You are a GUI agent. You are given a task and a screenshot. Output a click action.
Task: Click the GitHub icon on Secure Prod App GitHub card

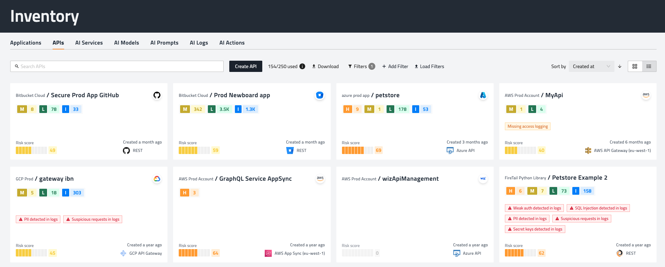point(157,95)
